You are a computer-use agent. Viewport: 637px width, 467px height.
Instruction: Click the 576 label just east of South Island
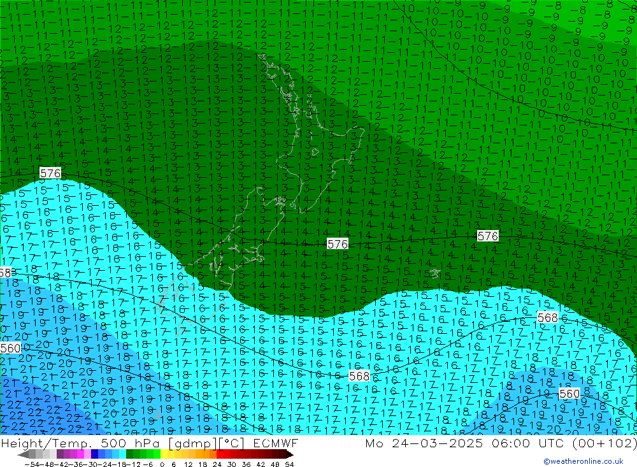[338, 243]
